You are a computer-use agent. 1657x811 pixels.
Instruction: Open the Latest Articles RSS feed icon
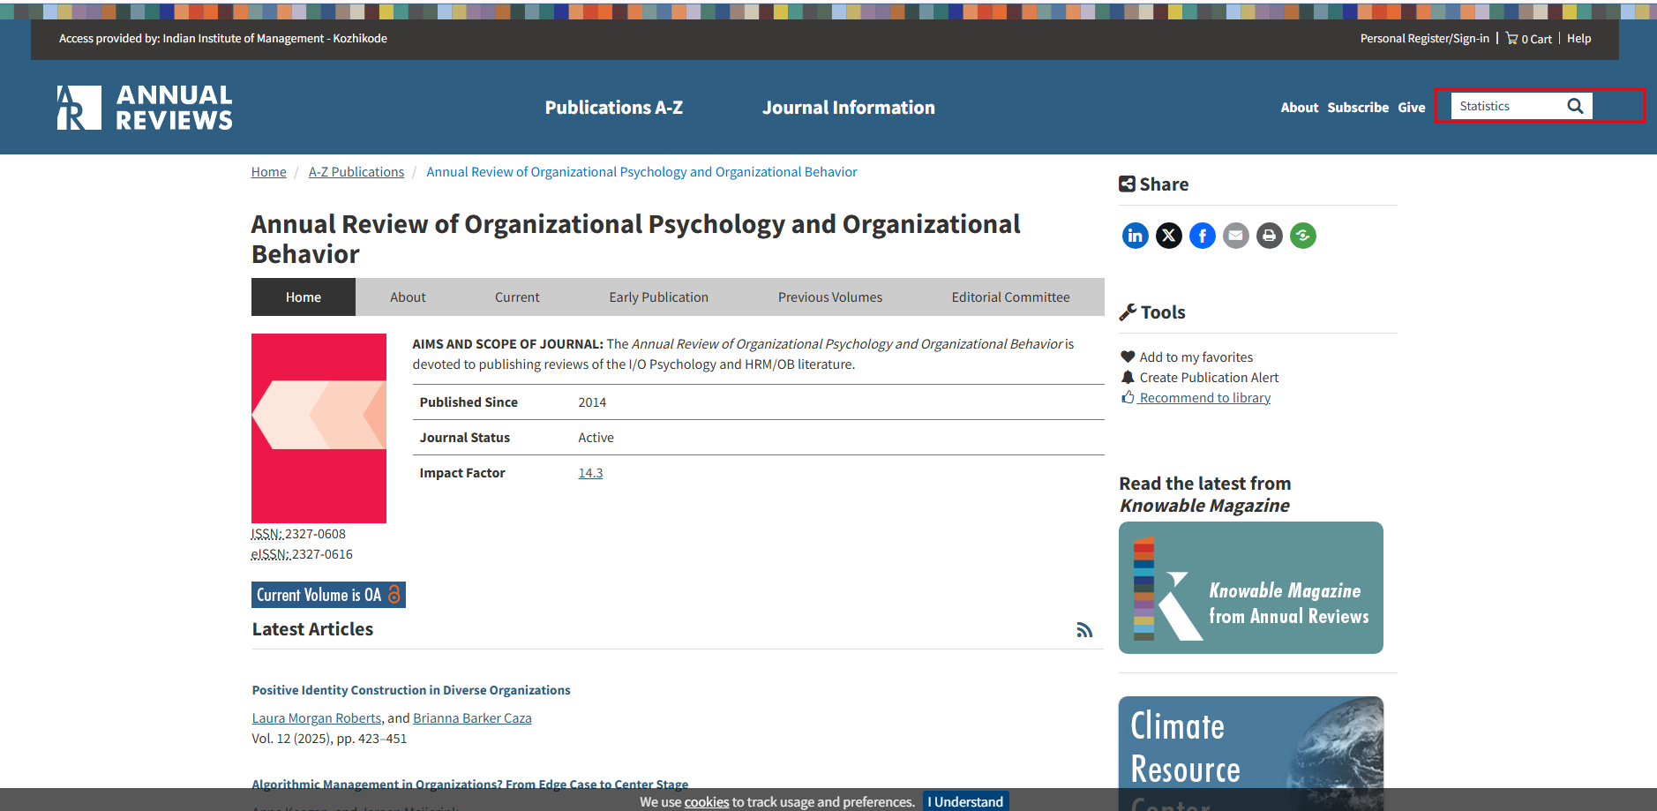pos(1084,630)
